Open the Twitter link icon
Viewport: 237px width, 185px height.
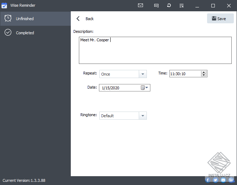[216, 180]
